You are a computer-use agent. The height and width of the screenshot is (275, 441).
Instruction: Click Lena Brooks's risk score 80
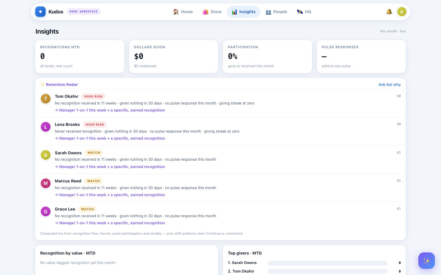(x=399, y=124)
